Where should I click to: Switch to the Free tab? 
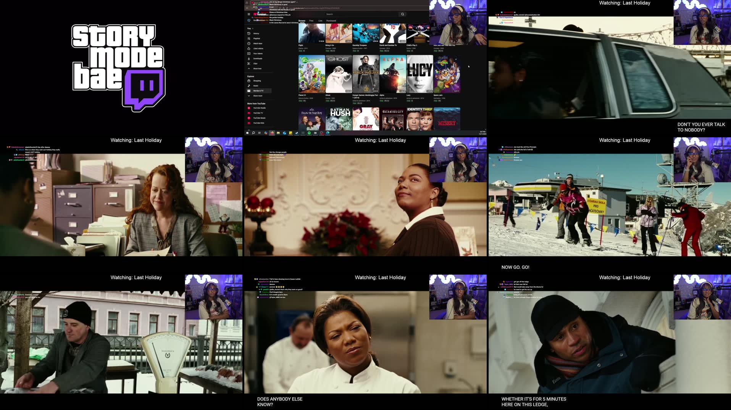[311, 21]
